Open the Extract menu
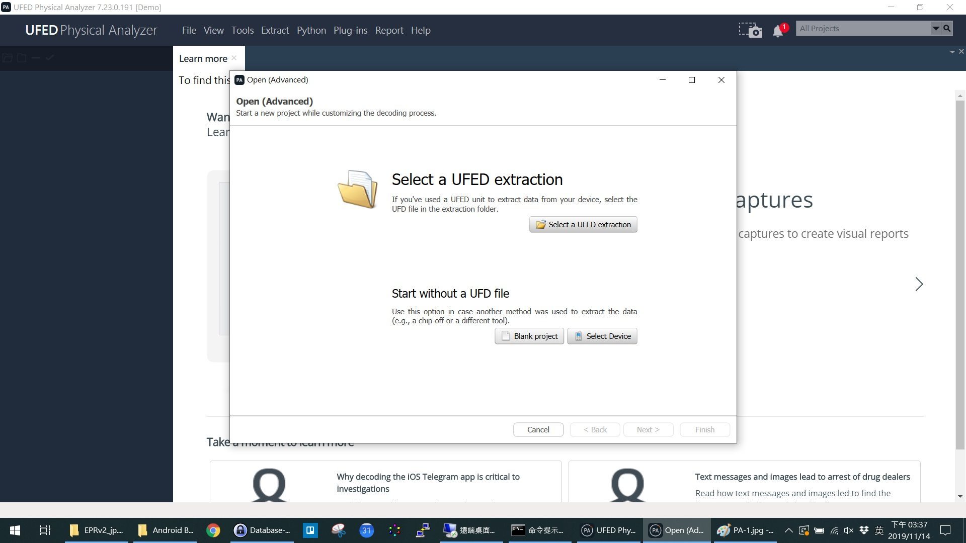This screenshot has height=543, width=966. (275, 30)
